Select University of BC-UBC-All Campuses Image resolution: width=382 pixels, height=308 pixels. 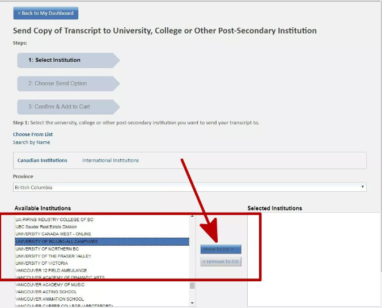[57, 241]
